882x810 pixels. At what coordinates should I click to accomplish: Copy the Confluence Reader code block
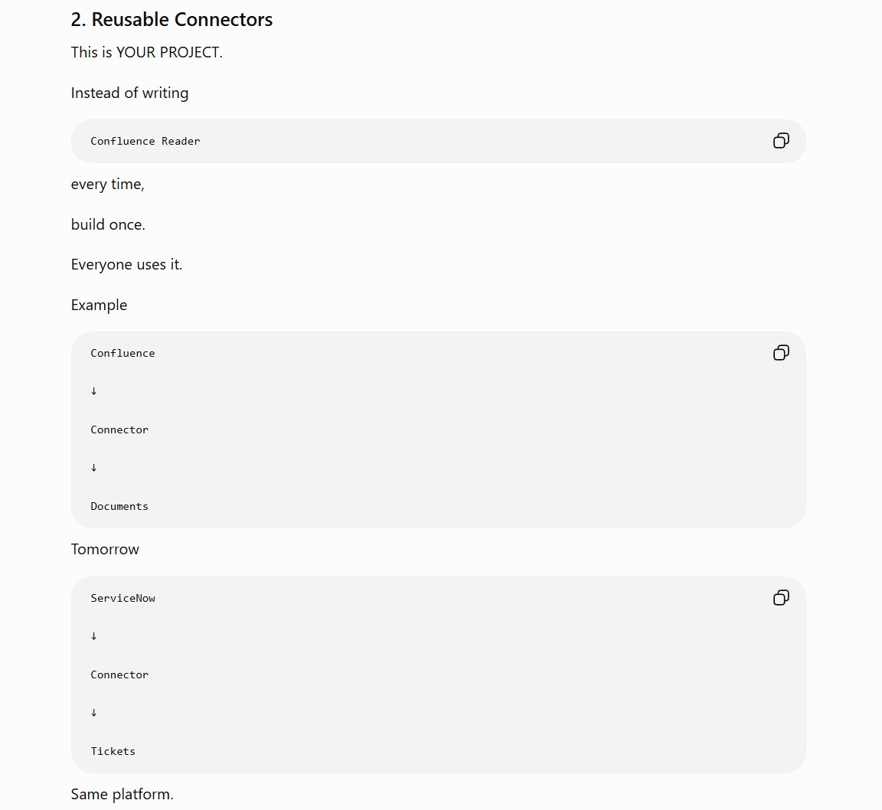[781, 141]
